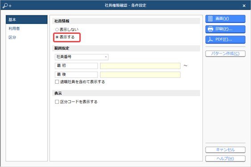Switch to the 利用者 tab

(x=27, y=29)
